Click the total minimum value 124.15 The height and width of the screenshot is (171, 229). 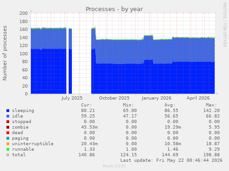tap(129, 155)
